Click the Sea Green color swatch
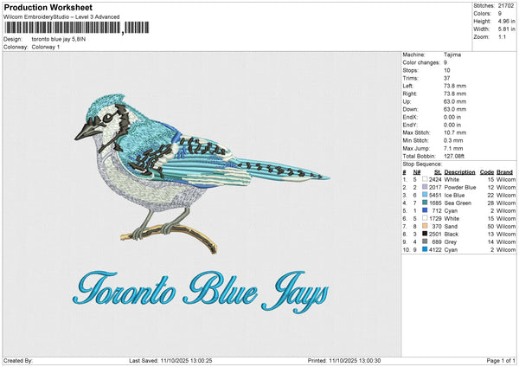519x367 pixels. pyautogui.click(x=425, y=203)
